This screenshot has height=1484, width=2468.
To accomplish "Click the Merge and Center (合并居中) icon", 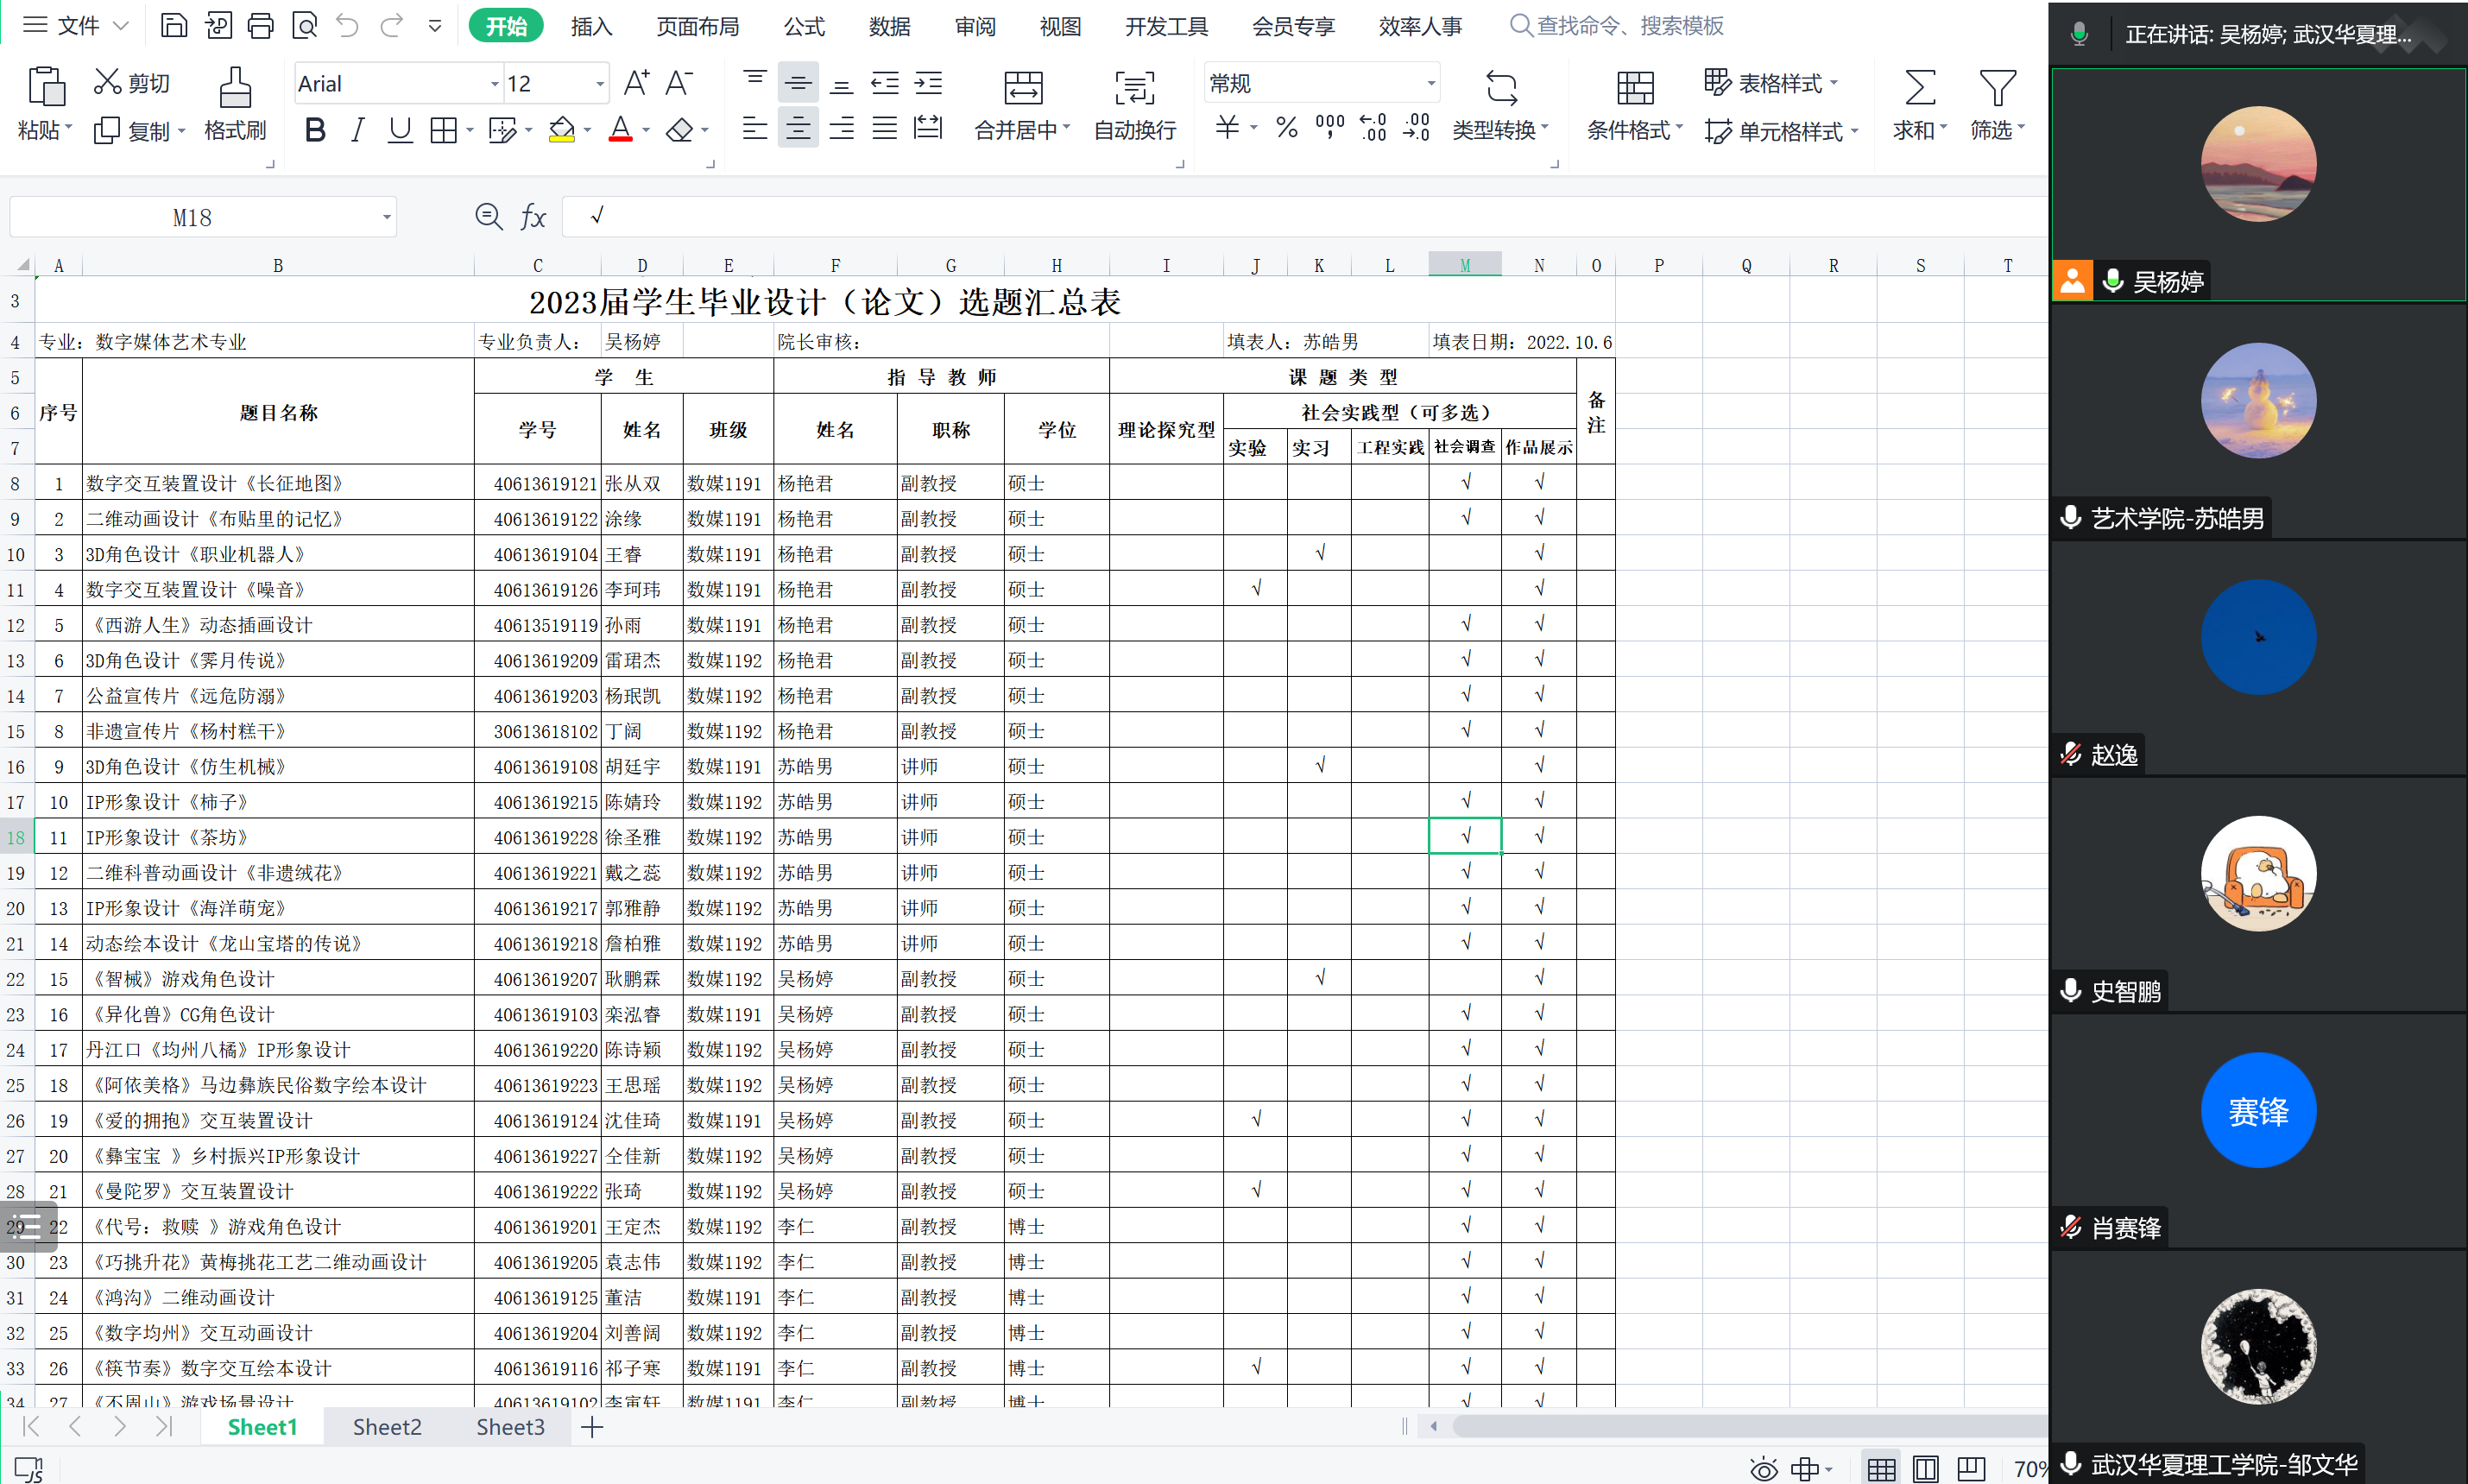I will click(x=1022, y=89).
